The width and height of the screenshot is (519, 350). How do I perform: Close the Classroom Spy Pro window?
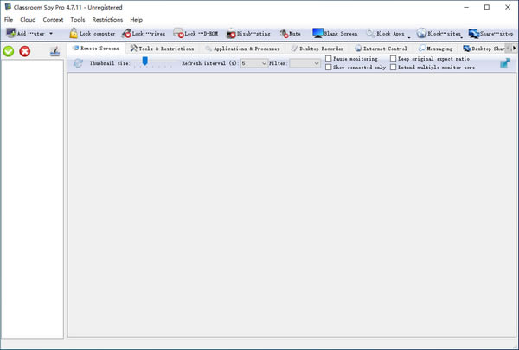pyautogui.click(x=508, y=7)
